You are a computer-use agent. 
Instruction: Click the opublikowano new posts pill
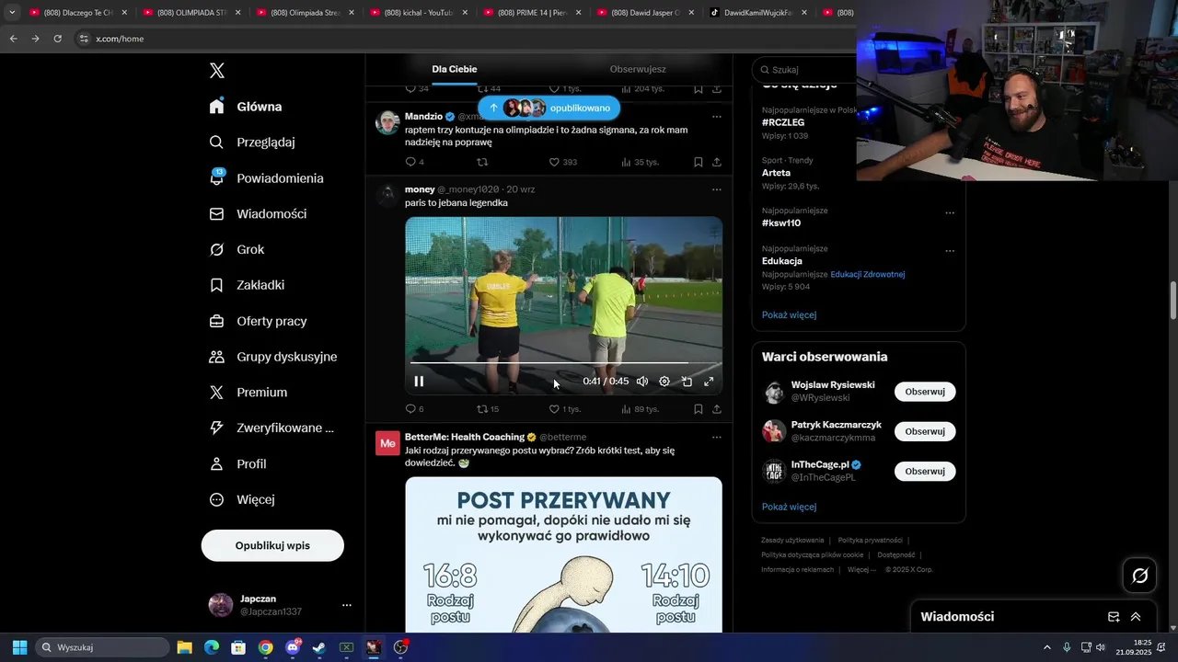(549, 108)
